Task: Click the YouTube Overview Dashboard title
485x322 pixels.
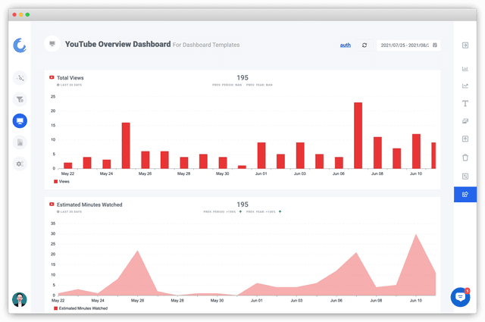Action: point(117,44)
